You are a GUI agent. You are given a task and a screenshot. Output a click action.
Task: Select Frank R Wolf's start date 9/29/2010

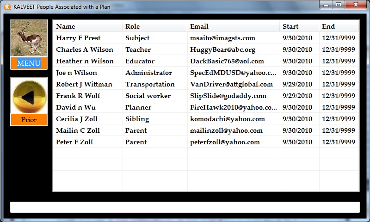[297, 96]
